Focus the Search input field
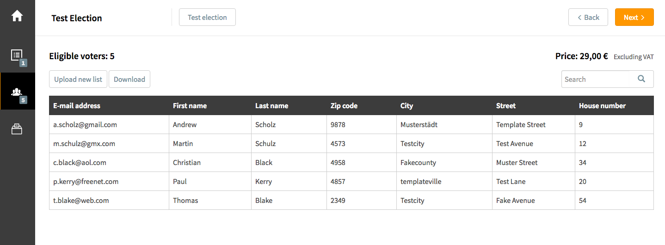Viewport: 665px width, 245px height. click(596, 79)
